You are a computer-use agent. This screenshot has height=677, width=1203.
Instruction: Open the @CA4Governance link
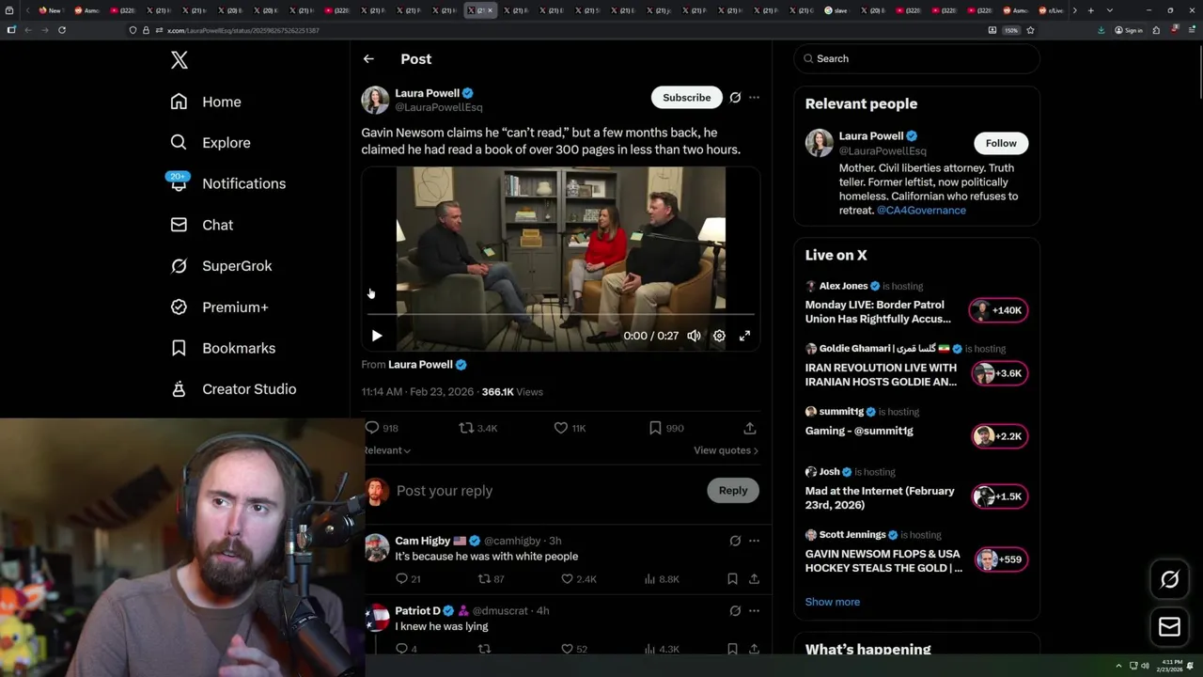click(x=921, y=211)
